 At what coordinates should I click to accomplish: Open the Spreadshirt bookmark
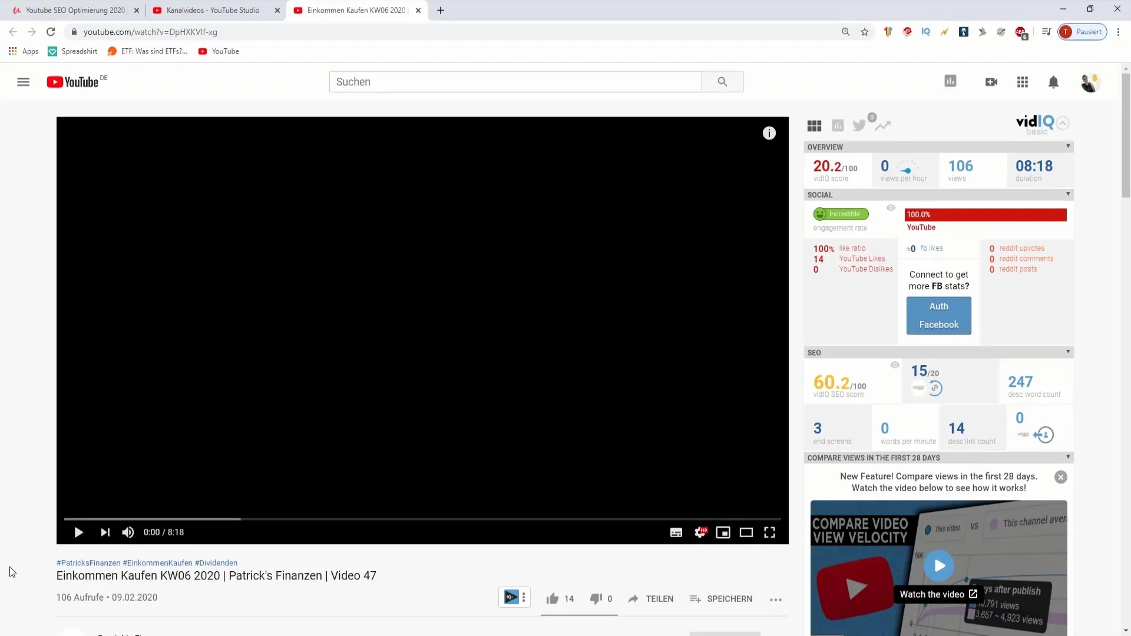click(72, 51)
